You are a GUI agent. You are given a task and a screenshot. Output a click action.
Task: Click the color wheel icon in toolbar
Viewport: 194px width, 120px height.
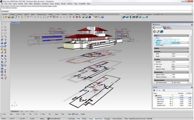click(x=80, y=17)
